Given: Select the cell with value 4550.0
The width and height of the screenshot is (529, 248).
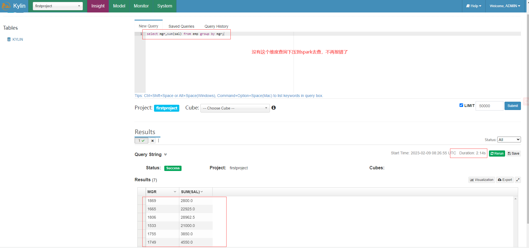Looking at the screenshot, I should click(196, 242).
